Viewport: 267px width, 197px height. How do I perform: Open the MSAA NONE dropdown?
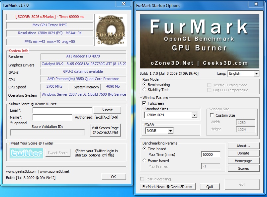click(x=159, y=131)
